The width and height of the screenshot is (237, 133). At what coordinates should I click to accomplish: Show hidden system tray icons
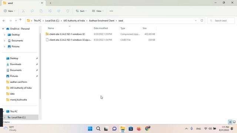(186, 129)
